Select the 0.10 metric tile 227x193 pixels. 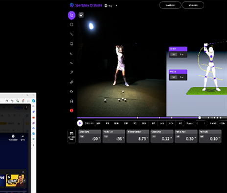(x=210, y=136)
